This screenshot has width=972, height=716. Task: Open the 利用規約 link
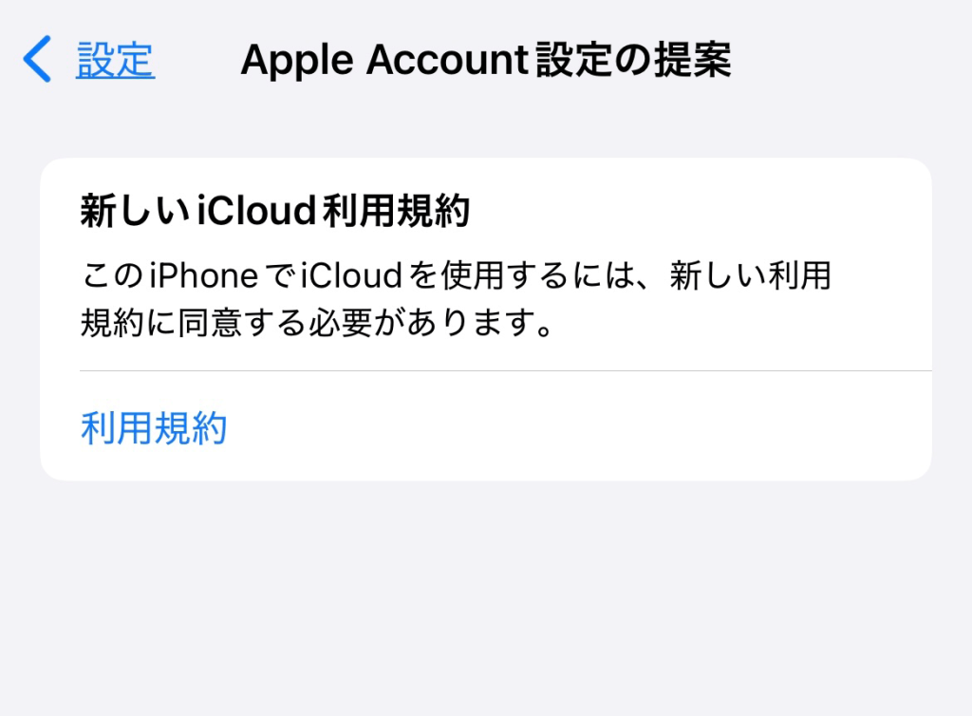point(154,427)
